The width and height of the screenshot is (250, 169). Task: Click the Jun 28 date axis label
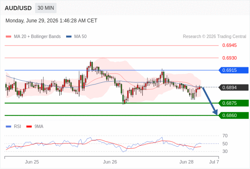tap(186, 162)
